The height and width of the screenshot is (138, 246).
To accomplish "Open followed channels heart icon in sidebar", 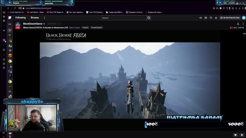I will pyautogui.click(x=10, y=35).
